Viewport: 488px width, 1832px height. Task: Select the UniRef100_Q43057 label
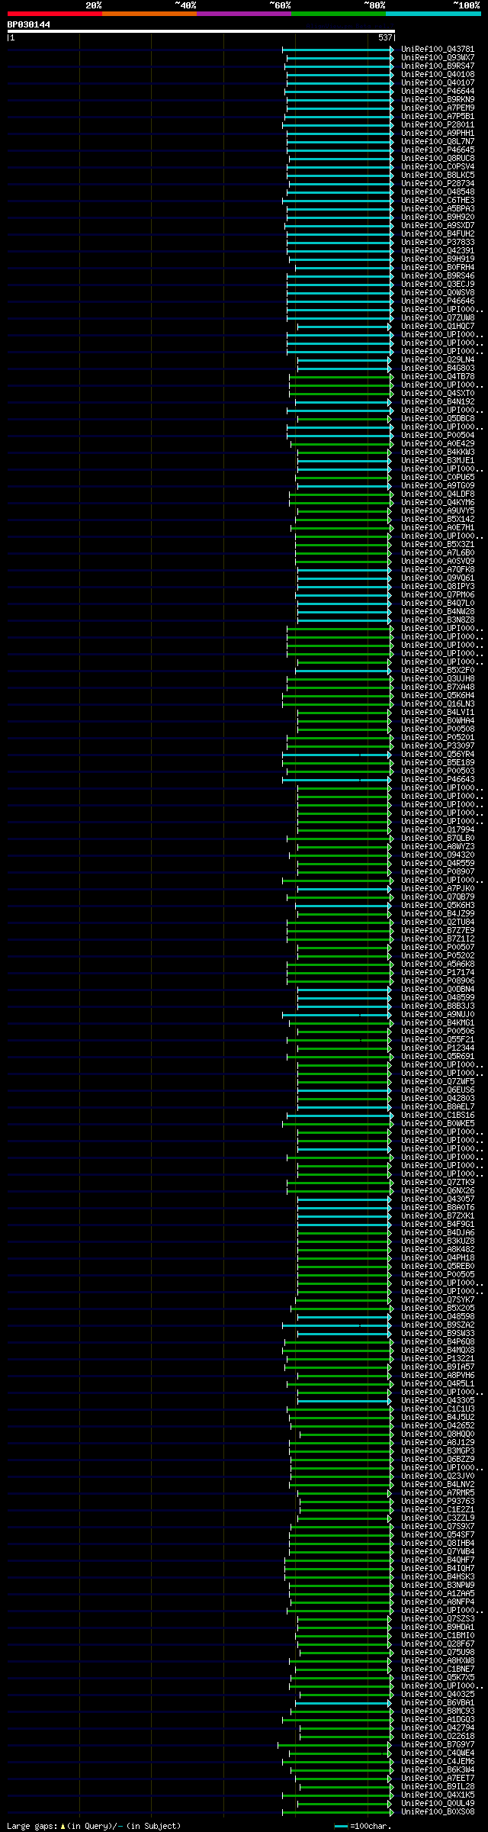438,1199
